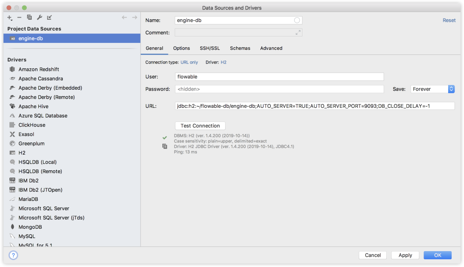Image resolution: width=464 pixels, height=267 pixels.
Task: Select Greenplum driver icon
Action: coord(12,143)
